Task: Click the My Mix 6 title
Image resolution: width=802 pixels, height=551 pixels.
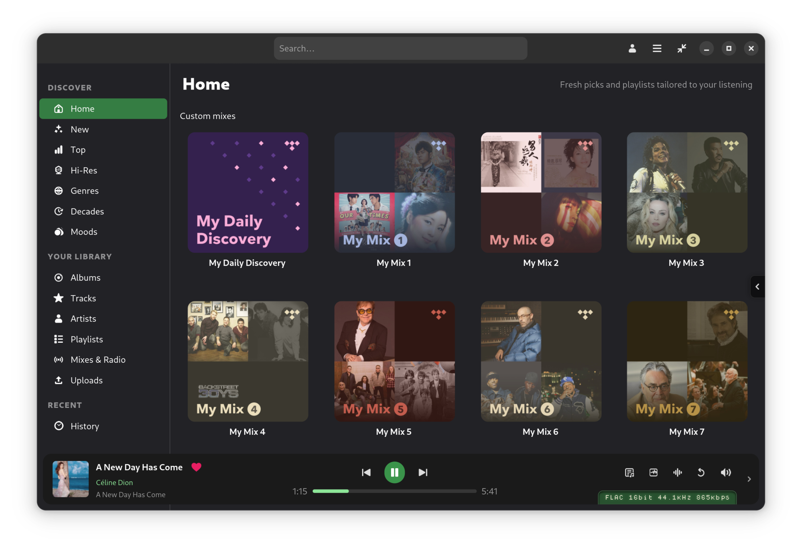Action: [x=540, y=432]
